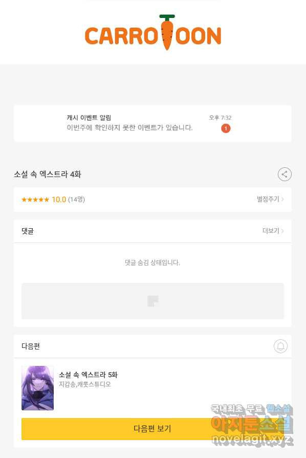Select the 댓글 section header
This screenshot has width=306, height=458.
click(28, 231)
